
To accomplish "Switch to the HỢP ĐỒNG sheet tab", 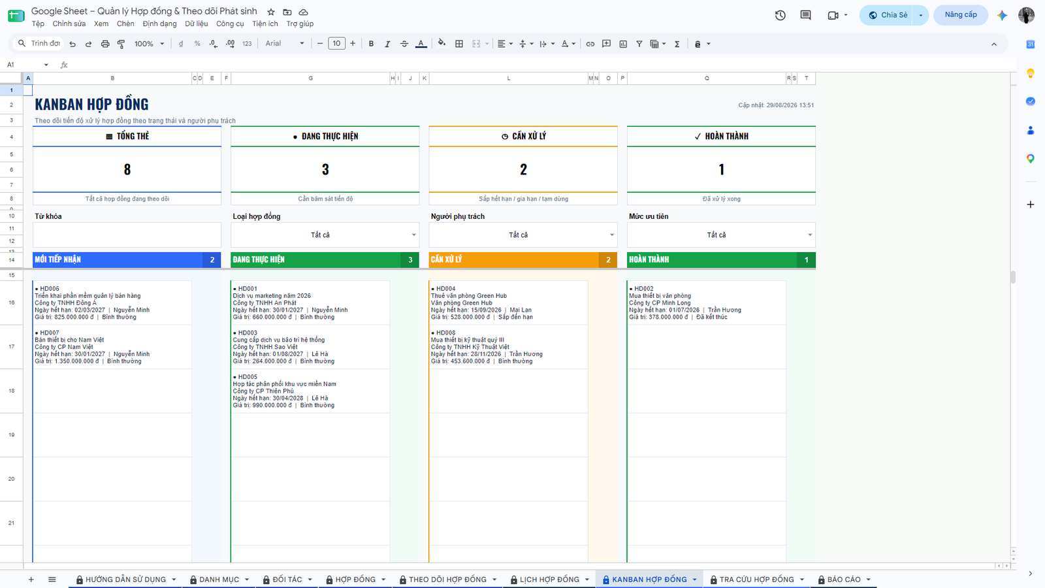I will (355, 580).
